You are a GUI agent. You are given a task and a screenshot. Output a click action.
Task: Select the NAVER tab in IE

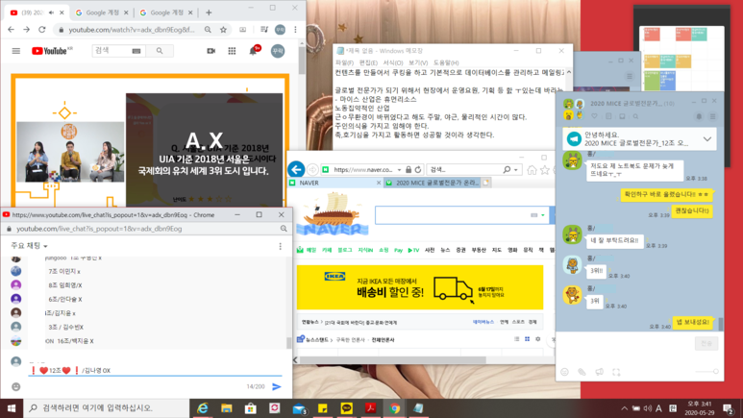(335, 183)
